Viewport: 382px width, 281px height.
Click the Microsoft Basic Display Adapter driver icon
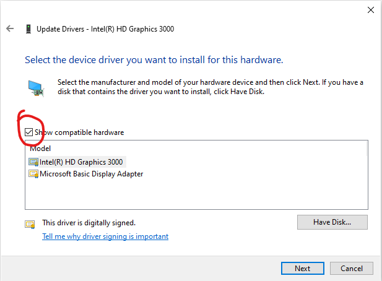[33, 174]
